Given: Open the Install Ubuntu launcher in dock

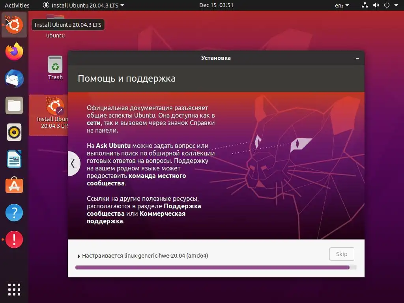Looking at the screenshot, I should pyautogui.click(x=14, y=25).
